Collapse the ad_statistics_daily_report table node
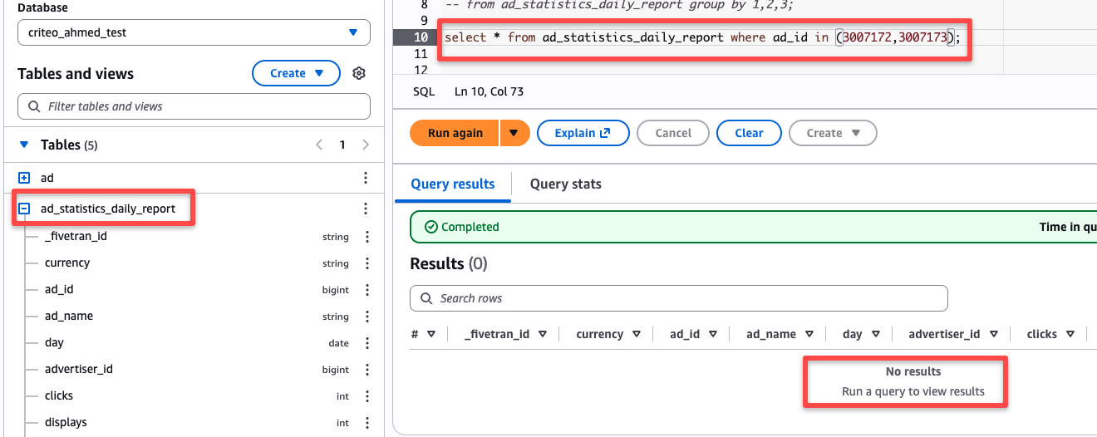Viewport: 1097px width, 437px height. (x=24, y=209)
